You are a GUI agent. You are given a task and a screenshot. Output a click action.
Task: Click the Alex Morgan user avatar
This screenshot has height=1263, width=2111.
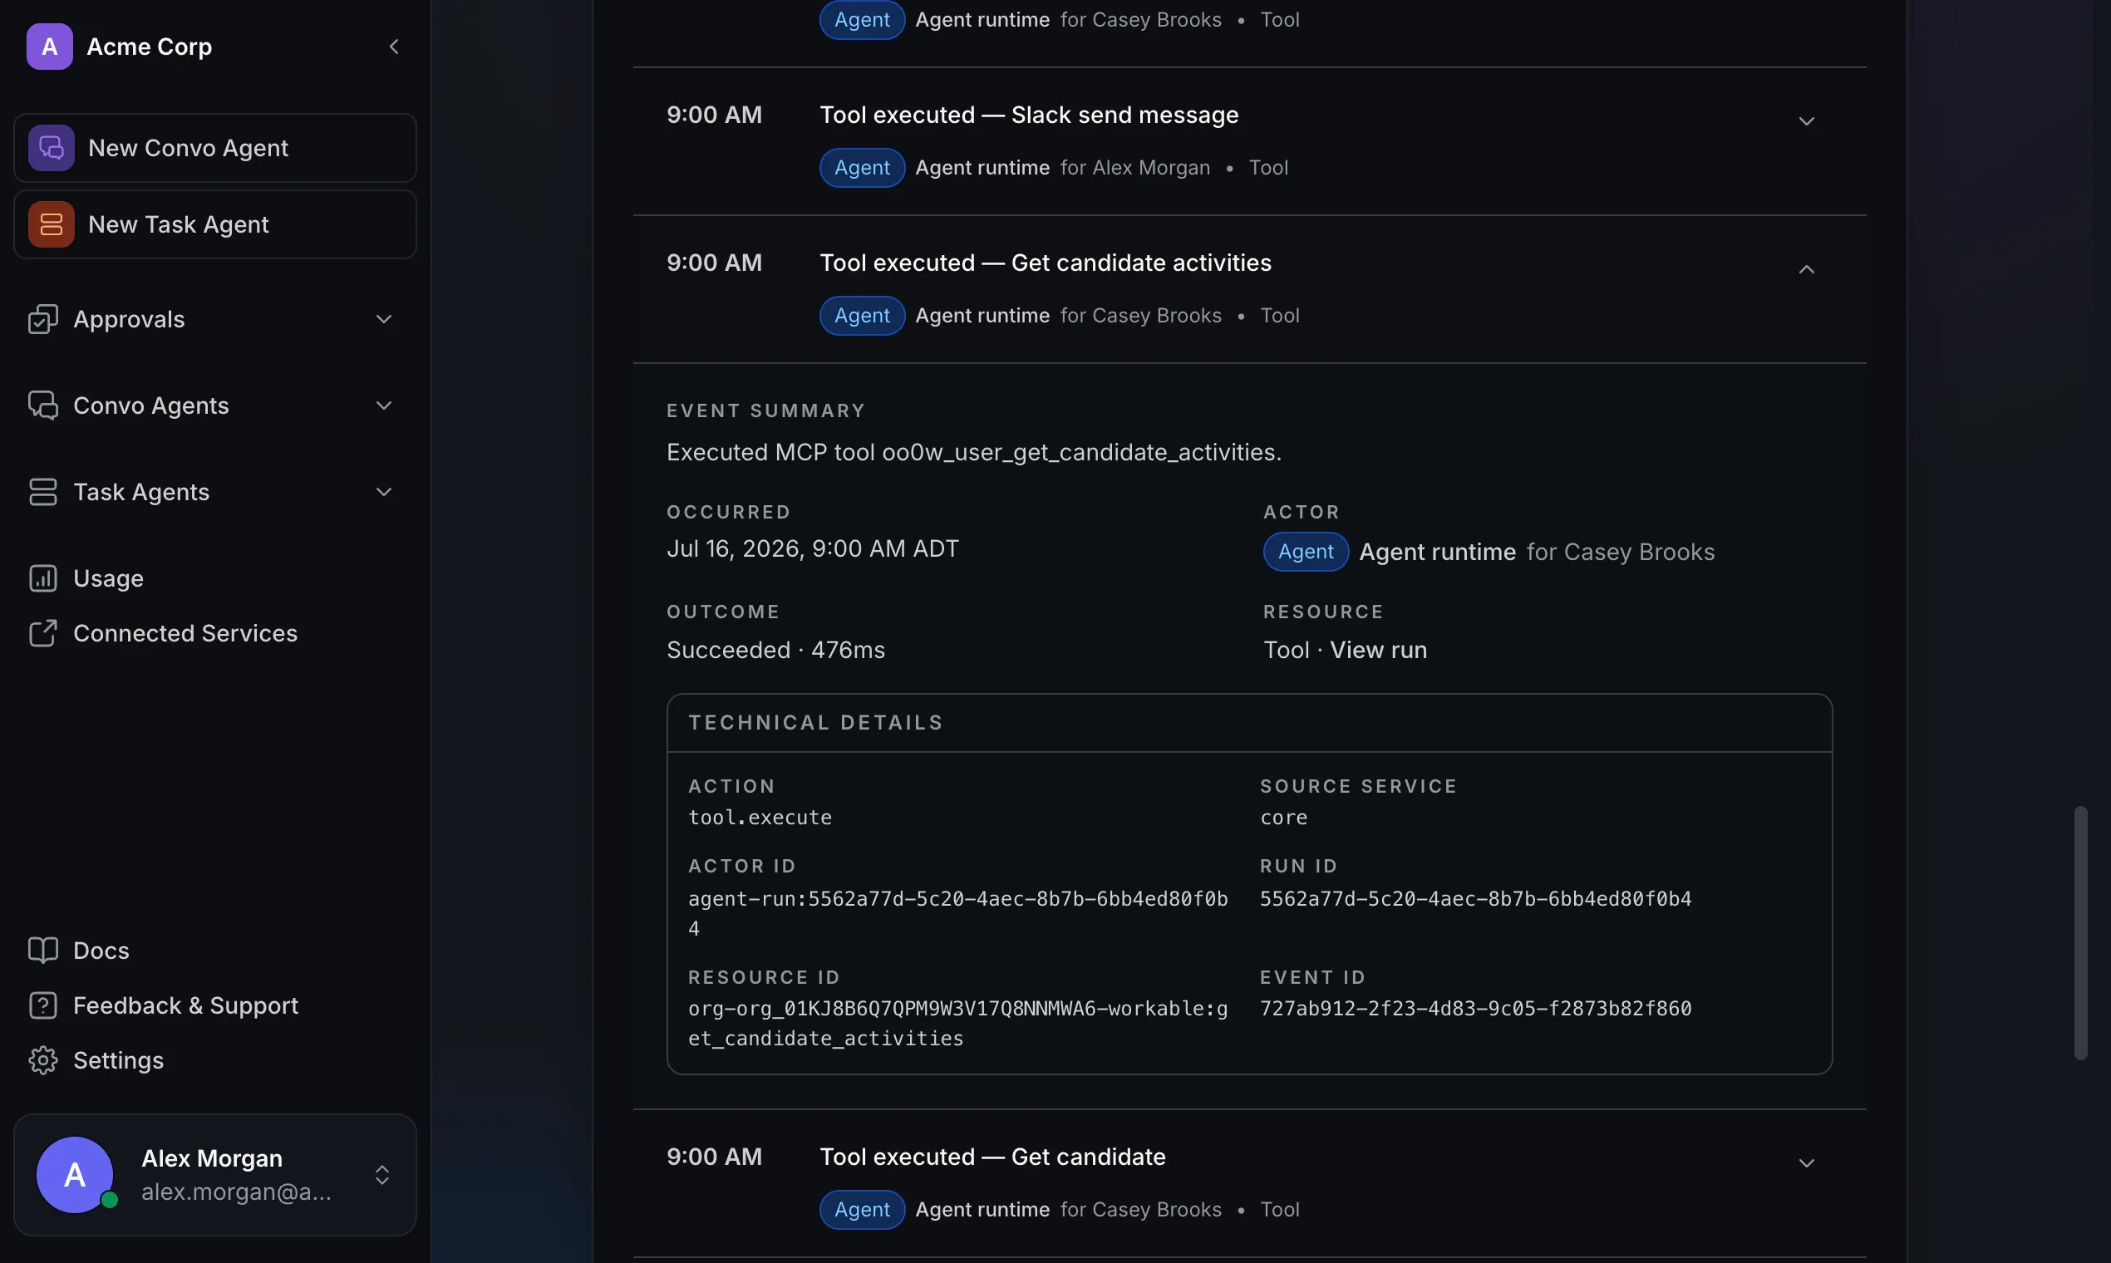tap(75, 1176)
